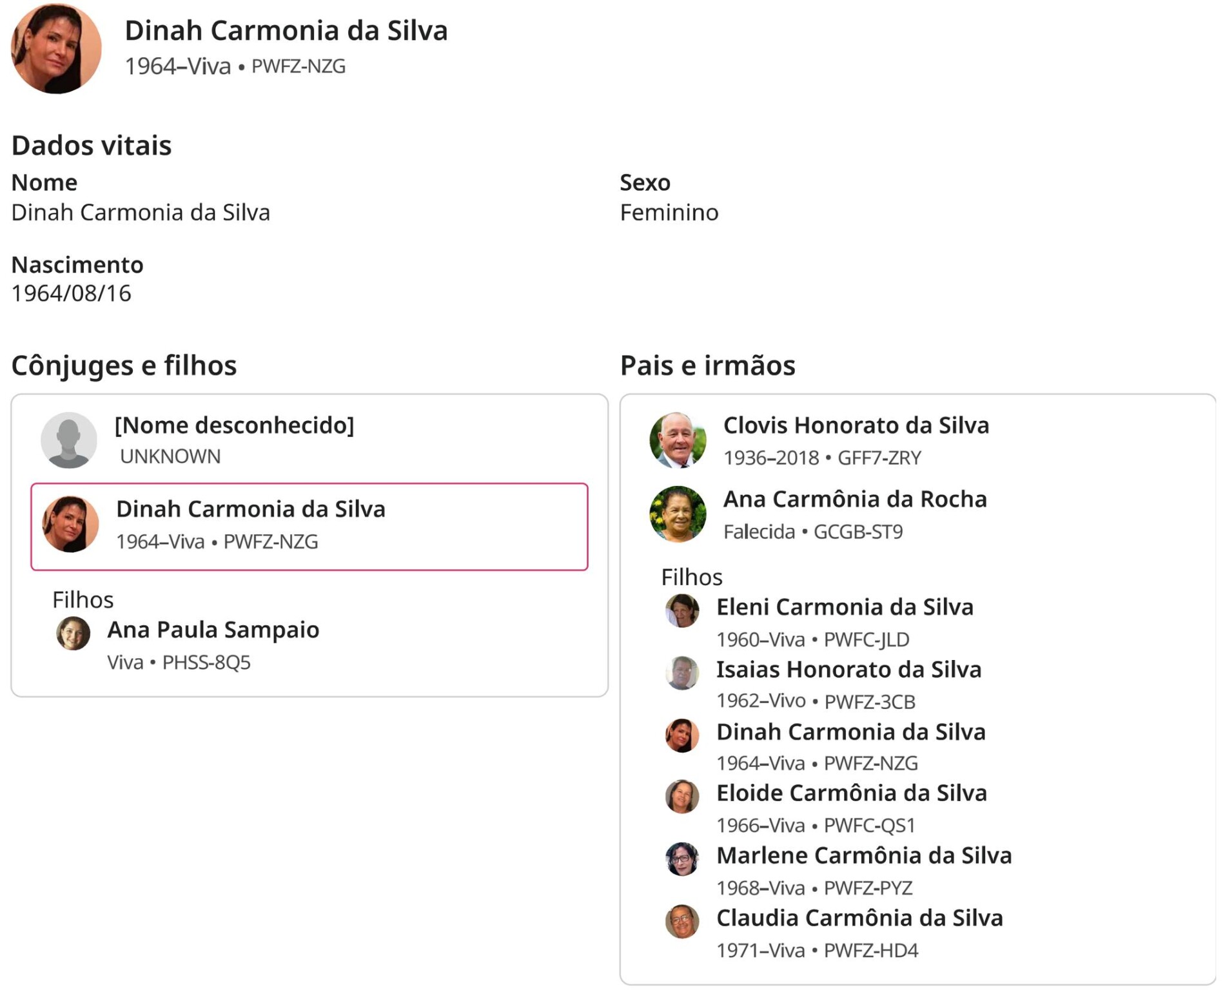This screenshot has width=1225, height=990.
Task: Click Dinah's large profile photo at top
Action: pos(56,49)
